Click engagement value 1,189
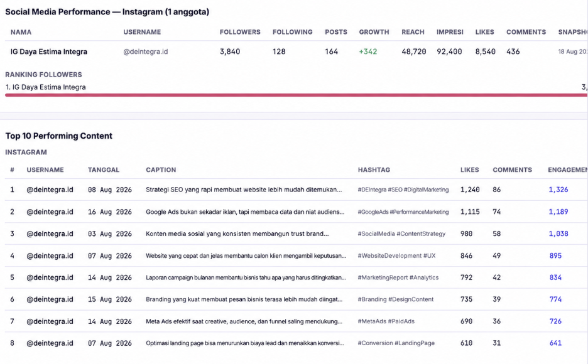588x364 pixels. click(x=558, y=212)
